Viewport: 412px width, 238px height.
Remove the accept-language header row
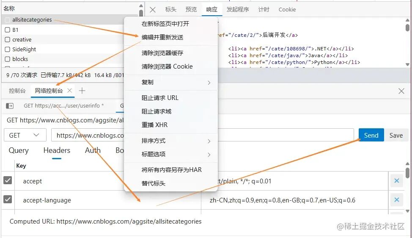pos(396,200)
